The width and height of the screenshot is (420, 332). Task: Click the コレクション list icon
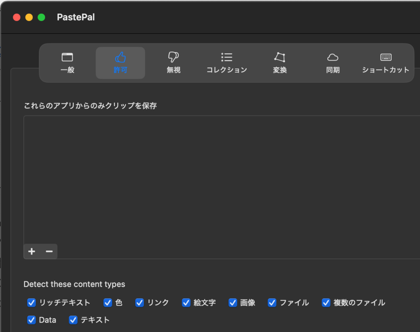coord(226,57)
